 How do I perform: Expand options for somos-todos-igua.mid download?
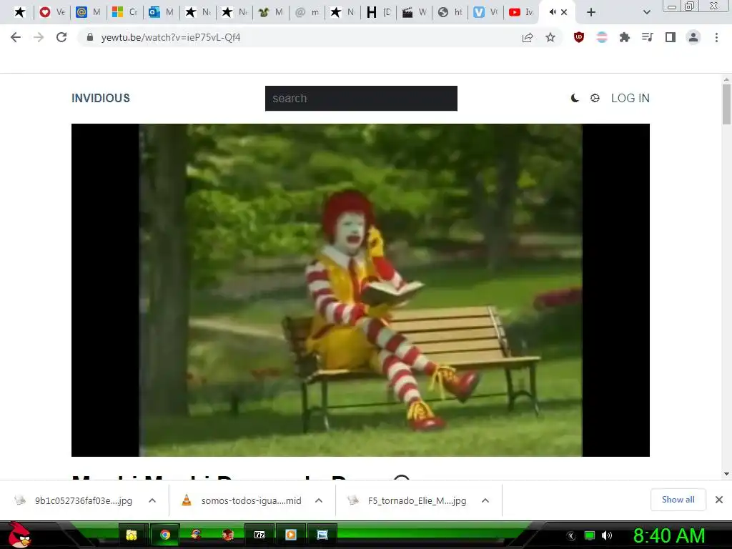[x=319, y=500]
